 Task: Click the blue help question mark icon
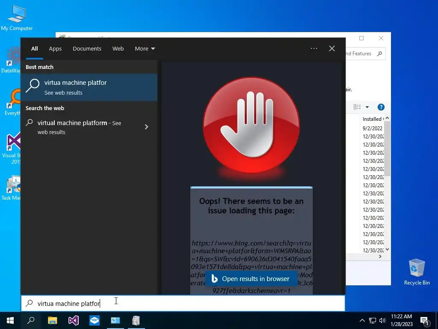[x=381, y=107]
